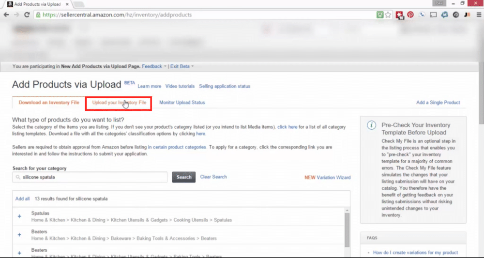The image size is (484, 258).
Task: Click '13 results found for silicone spatula' text
Action: (71, 199)
